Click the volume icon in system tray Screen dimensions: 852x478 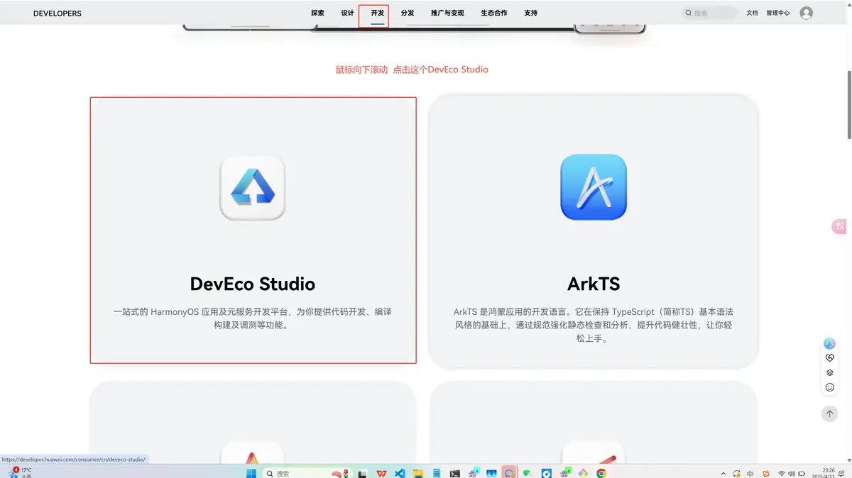coord(792,473)
